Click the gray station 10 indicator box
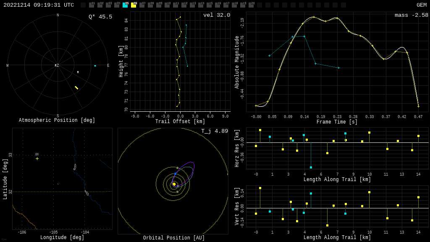The width and height of the screenshot is (430, 242). (x=167, y=5)
